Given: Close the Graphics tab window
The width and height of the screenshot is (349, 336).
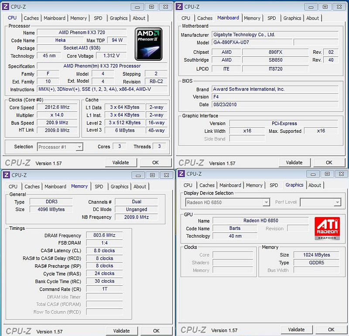Looking at the screenshot, I should (x=342, y=174).
